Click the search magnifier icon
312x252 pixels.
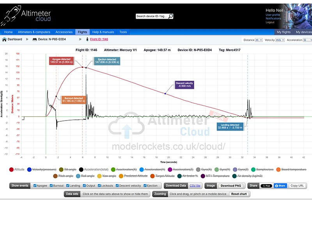170,16
